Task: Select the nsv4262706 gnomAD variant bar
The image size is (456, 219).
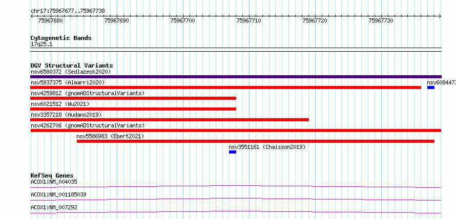Action: (x=236, y=130)
